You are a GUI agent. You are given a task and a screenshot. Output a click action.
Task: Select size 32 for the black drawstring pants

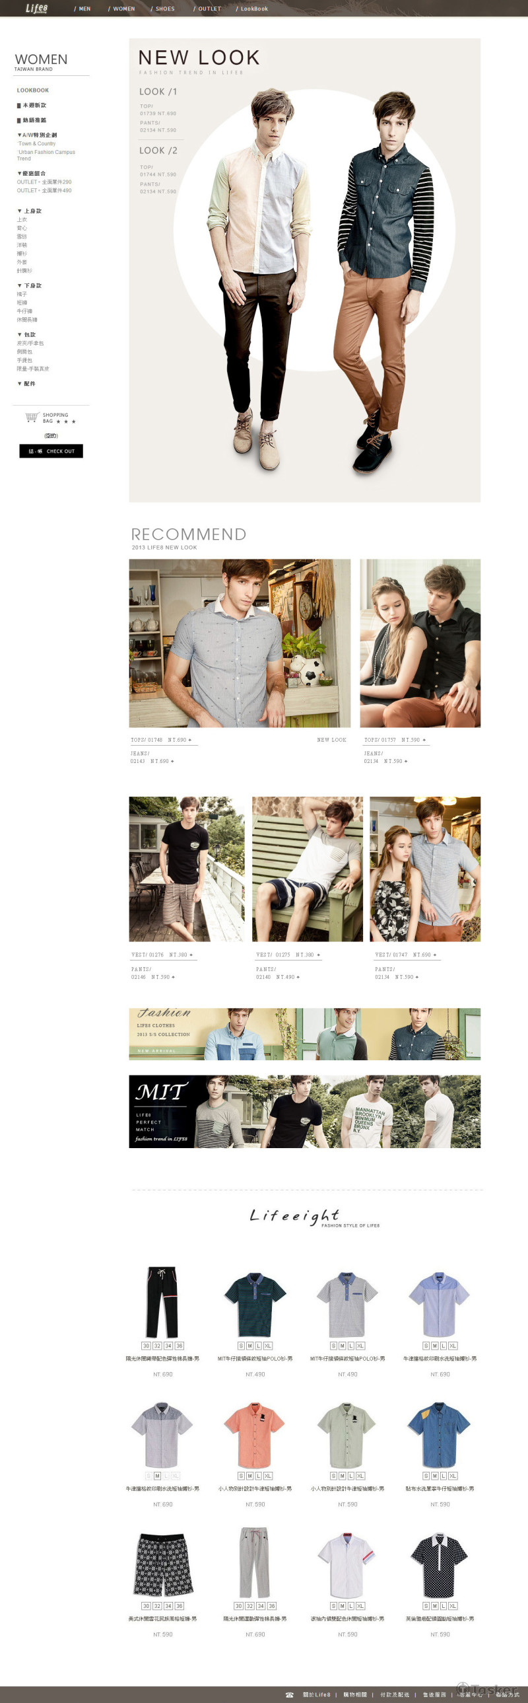click(157, 1346)
